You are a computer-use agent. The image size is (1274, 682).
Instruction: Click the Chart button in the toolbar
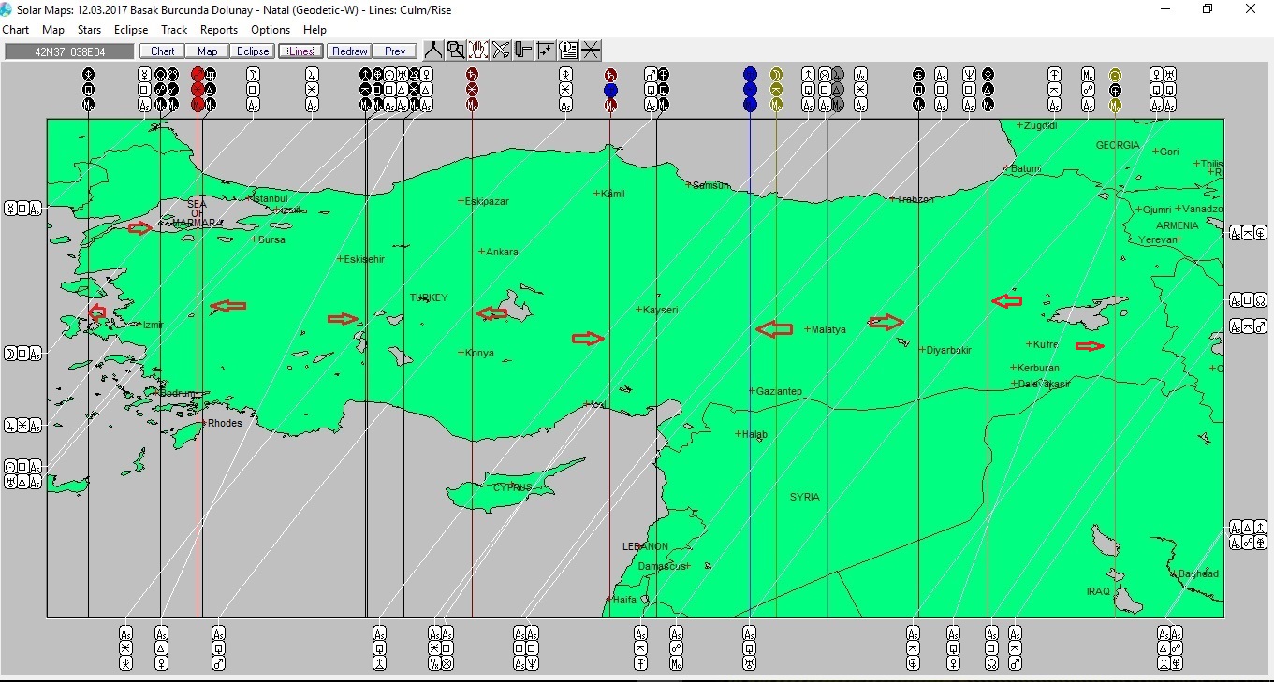point(160,51)
